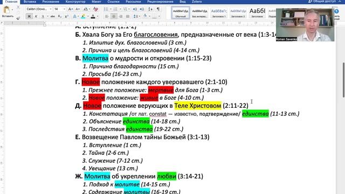Open the Change Case Aa button
Image resolution: width=345 pixels, height=194 pixels.
(86, 9)
